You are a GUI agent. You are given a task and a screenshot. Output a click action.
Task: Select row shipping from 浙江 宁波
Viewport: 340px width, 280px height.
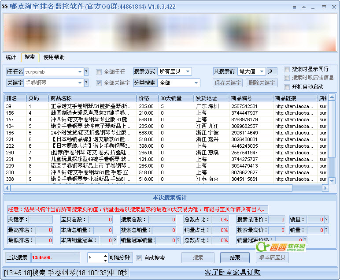click(166, 133)
